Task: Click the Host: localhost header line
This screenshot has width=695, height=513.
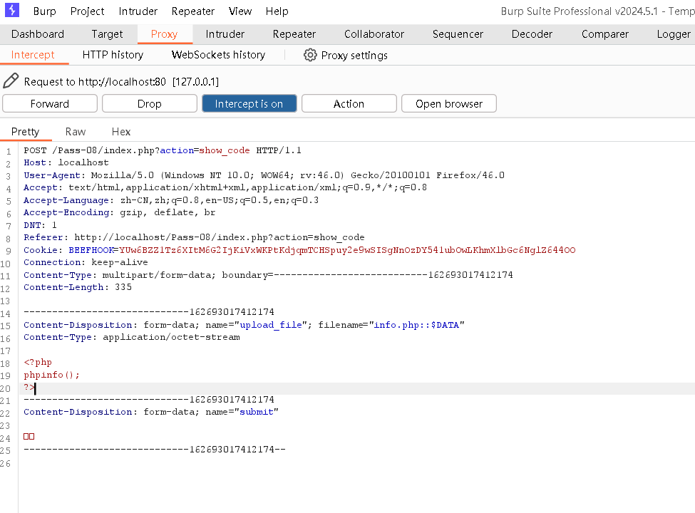Action: (66, 162)
